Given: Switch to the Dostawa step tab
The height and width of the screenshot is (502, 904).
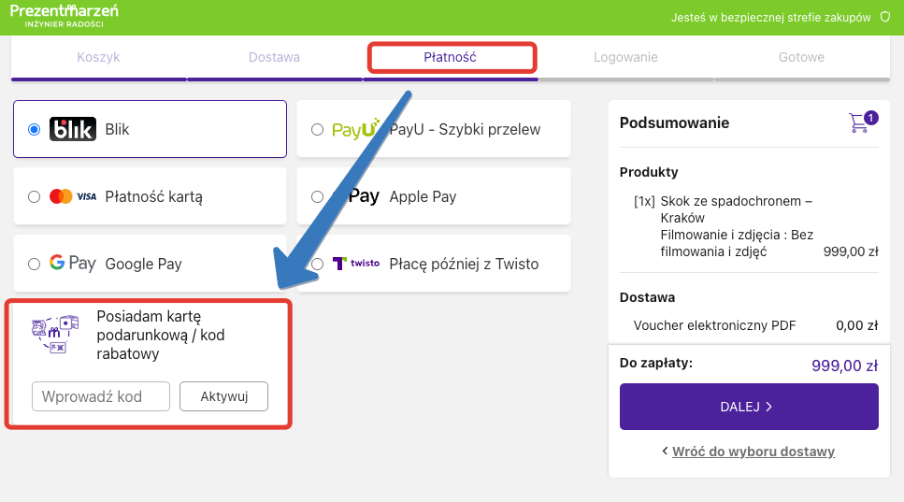Looking at the screenshot, I should click(x=274, y=57).
